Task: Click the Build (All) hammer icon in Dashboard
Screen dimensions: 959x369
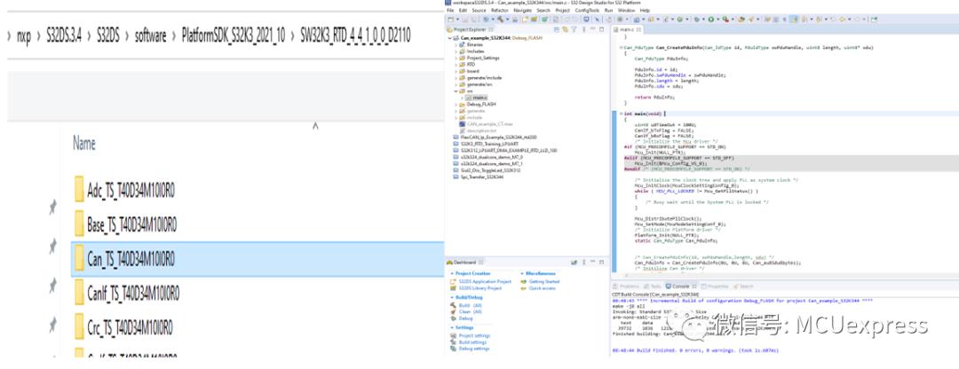Action: 453,305
